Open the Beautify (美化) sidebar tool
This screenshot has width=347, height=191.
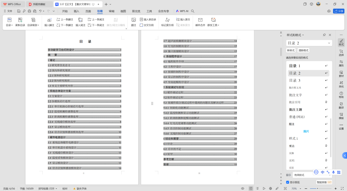pos(341,84)
